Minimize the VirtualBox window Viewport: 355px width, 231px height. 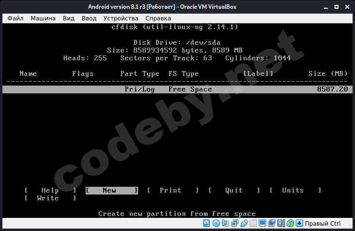pos(326,7)
